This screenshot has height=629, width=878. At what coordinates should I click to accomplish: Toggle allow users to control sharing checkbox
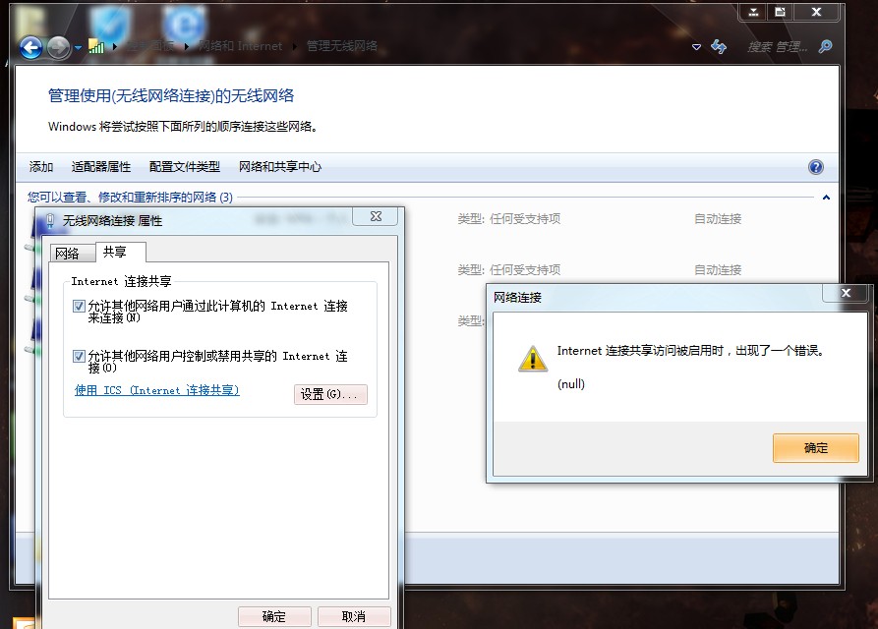point(79,356)
